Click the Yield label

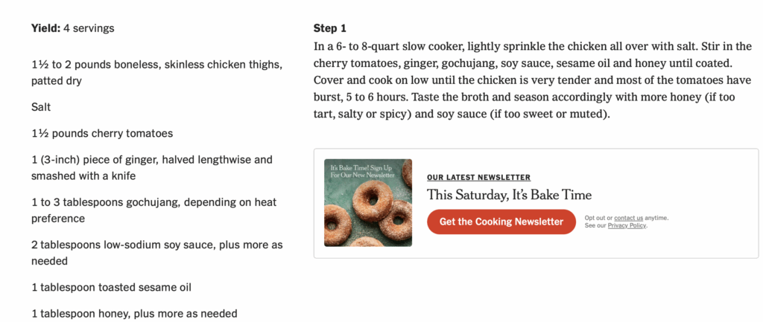tap(46, 28)
